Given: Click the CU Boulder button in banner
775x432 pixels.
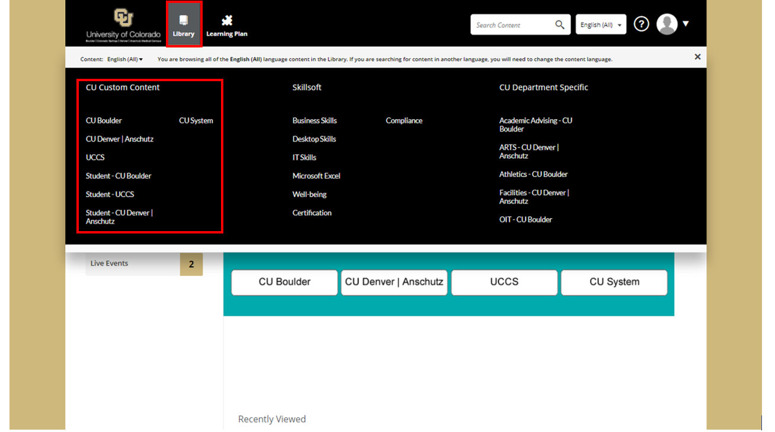Looking at the screenshot, I should (284, 282).
